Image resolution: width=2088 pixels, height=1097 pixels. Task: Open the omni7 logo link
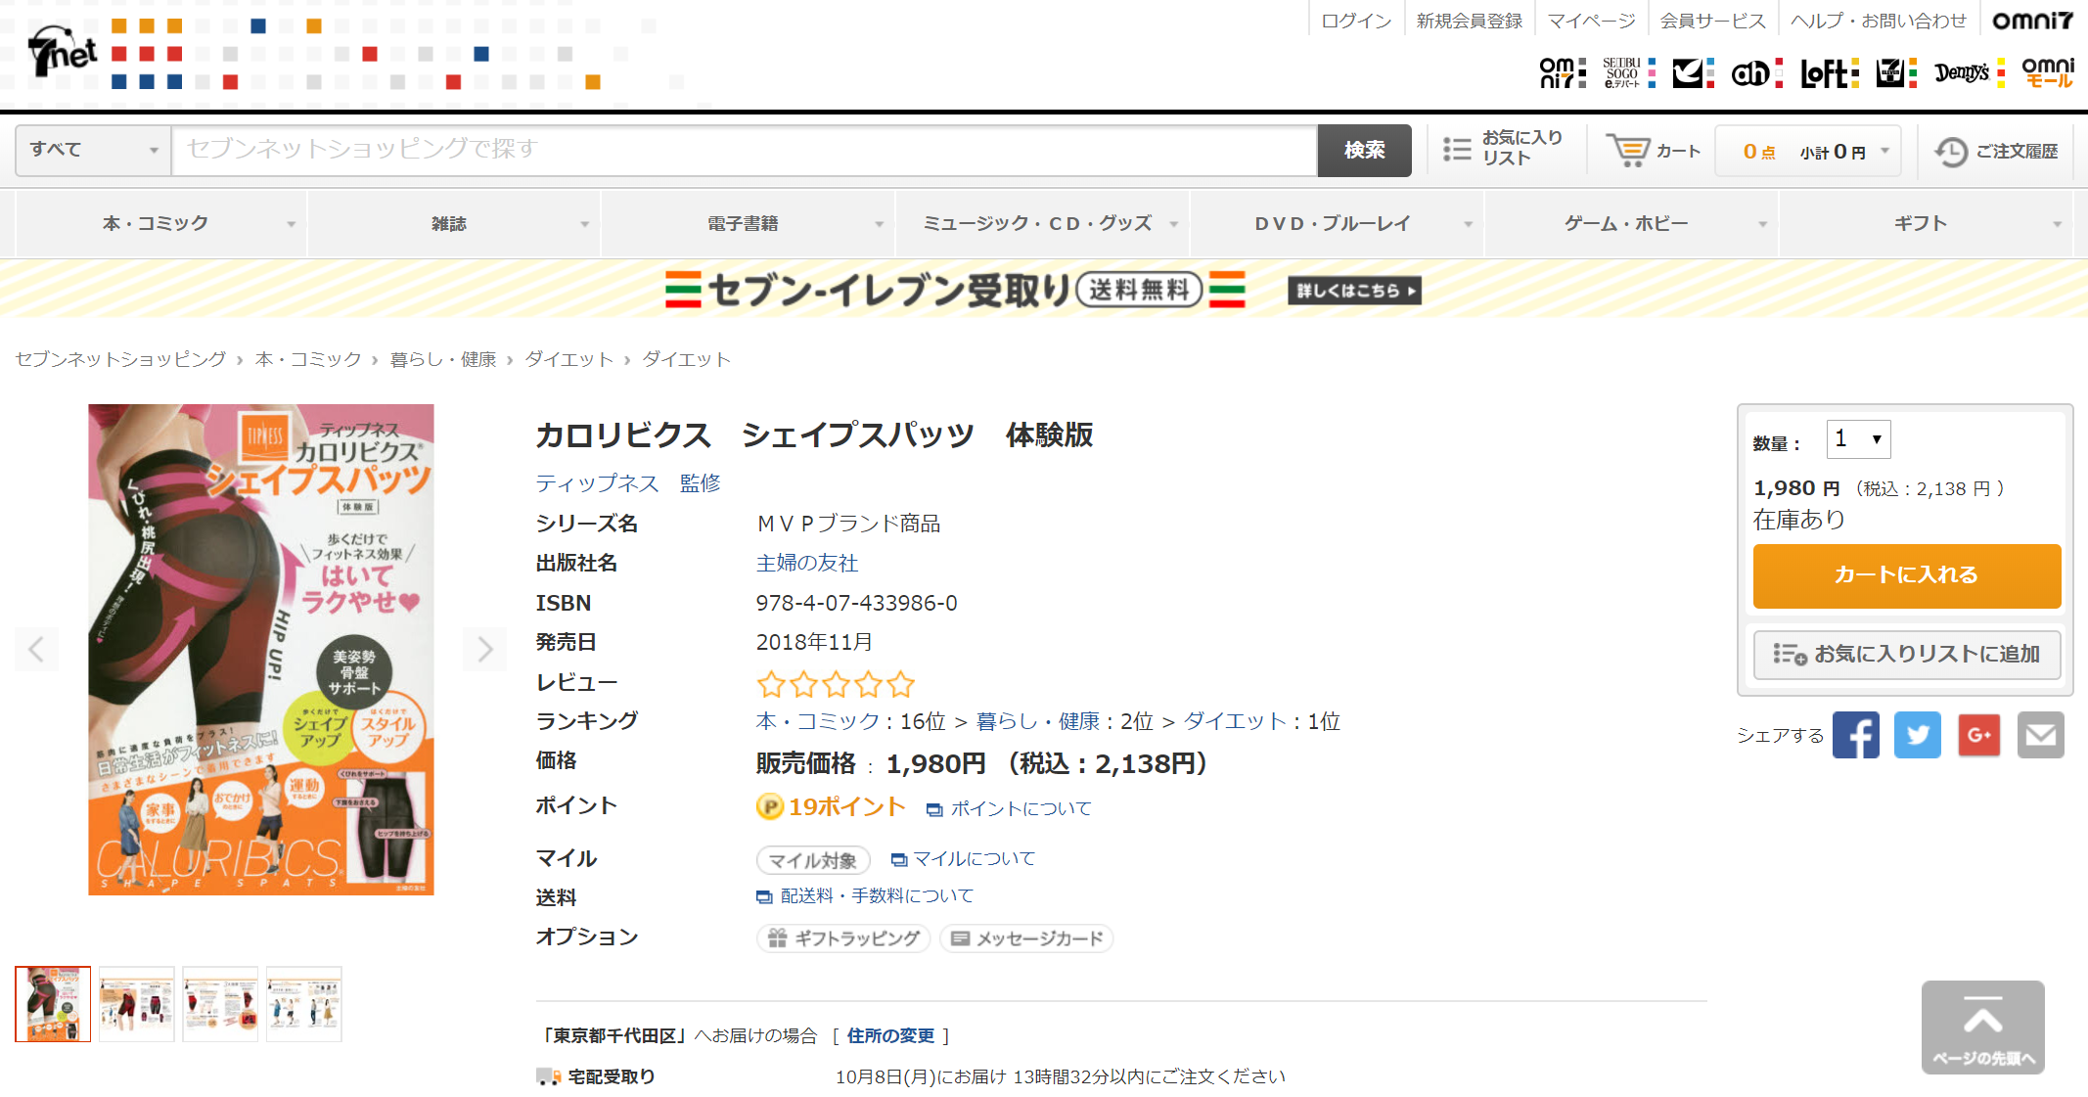pyautogui.click(x=2032, y=21)
